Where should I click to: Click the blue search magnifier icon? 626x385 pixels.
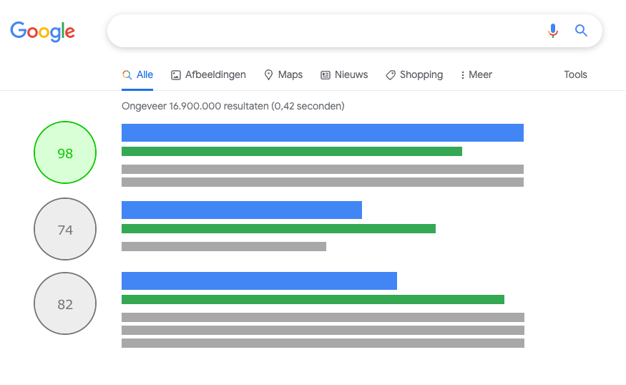coord(581,30)
